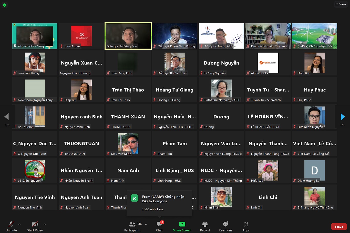Open chat notification from (LARRY) Chứng nhận ISO

(x=159, y=203)
